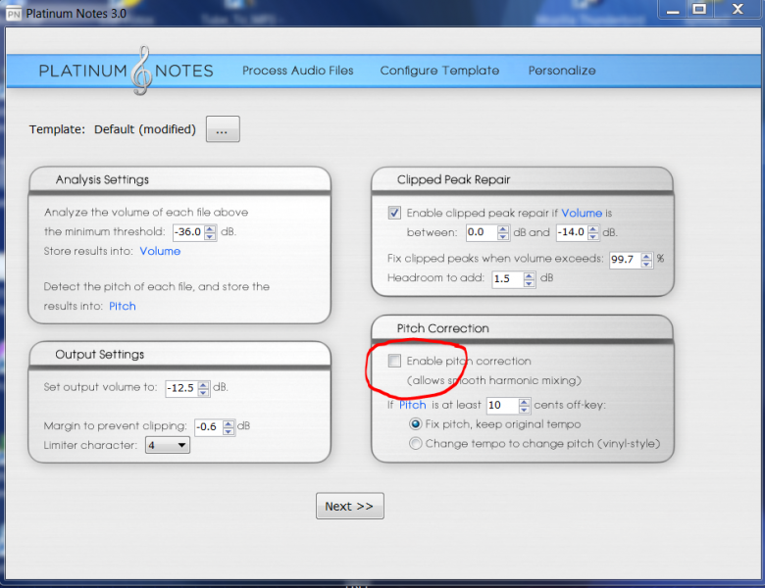Click the Output Settings panel header
Screen dimensions: 765x588
(x=179, y=355)
